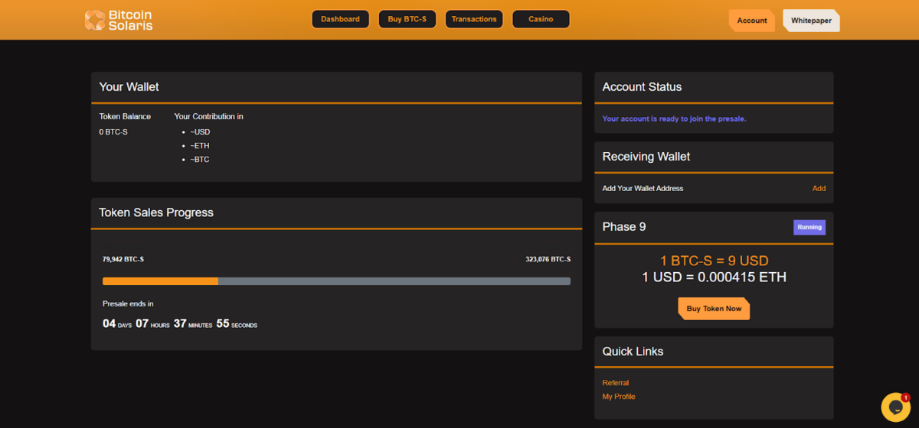Open the My Profile quick link
919x428 pixels.
click(x=619, y=397)
